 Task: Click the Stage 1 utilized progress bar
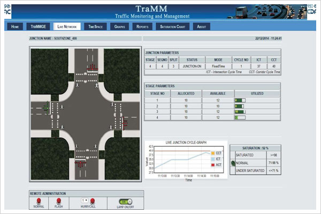[x=240, y=100]
